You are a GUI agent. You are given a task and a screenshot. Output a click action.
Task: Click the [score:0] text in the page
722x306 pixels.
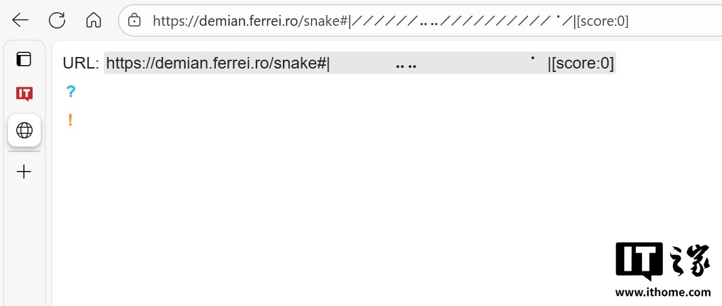[x=583, y=64]
